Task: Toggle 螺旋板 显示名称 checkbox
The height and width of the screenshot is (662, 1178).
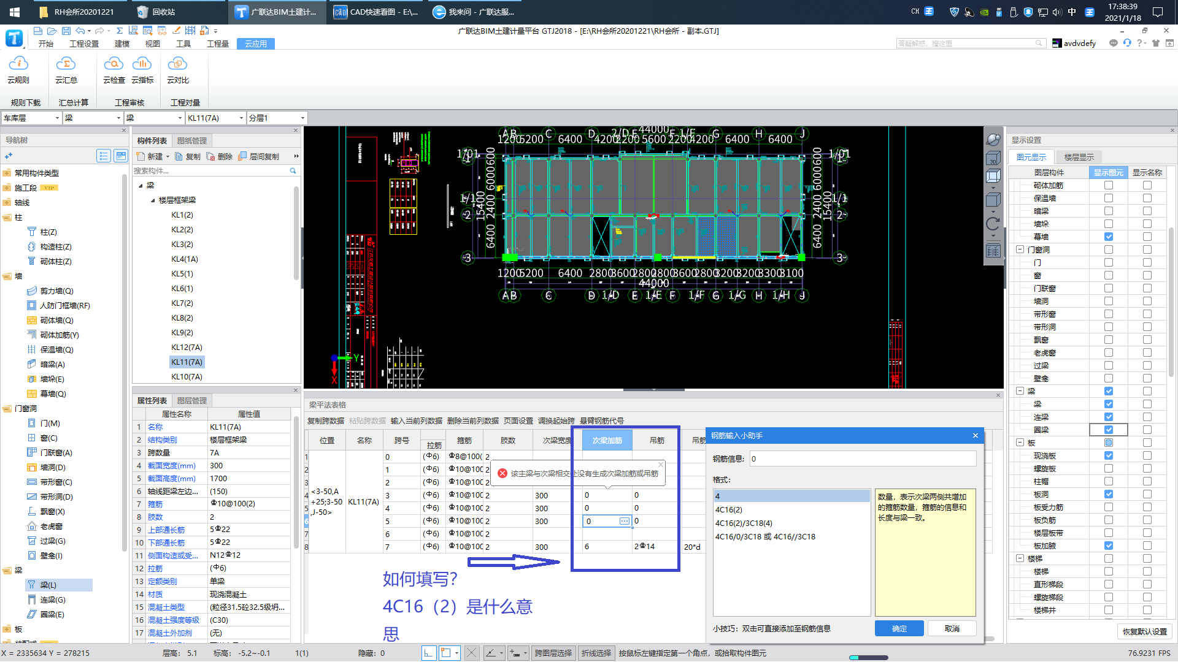Action: 1147,468
